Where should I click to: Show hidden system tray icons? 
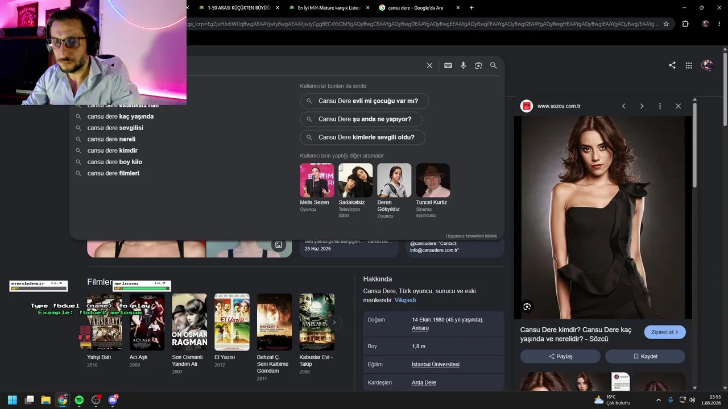tap(659, 400)
